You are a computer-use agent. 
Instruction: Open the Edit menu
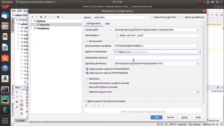pos(20,11)
